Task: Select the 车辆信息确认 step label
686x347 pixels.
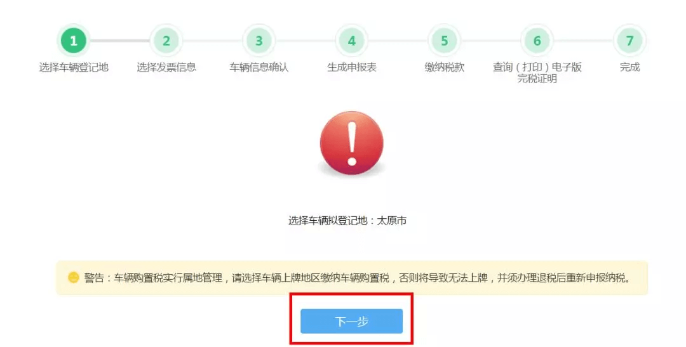Action: 259,67
